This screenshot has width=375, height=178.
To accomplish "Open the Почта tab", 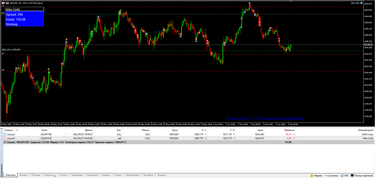I will [x=63, y=175].
